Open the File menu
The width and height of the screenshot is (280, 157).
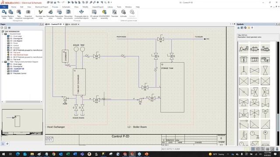pos(4,7)
